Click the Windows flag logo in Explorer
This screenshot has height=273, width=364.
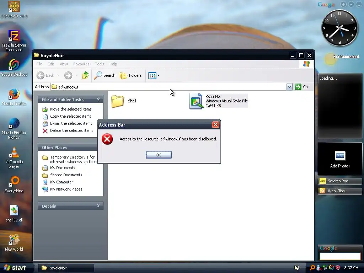tap(306, 64)
